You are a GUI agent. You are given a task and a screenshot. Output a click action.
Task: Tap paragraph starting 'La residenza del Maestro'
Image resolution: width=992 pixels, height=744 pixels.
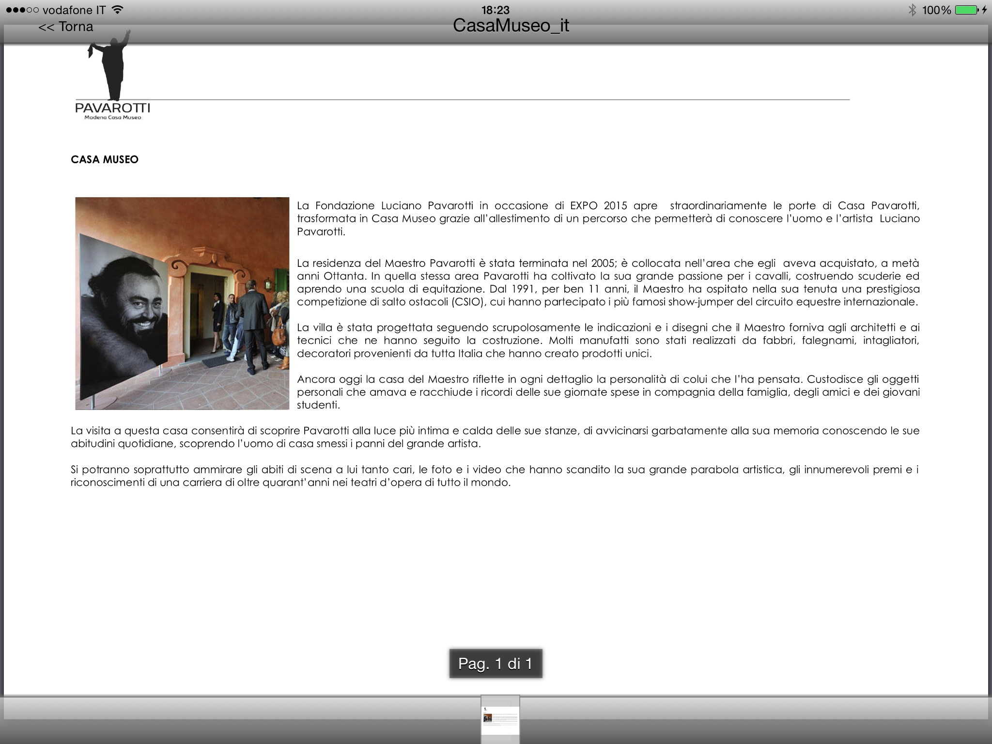click(x=608, y=282)
